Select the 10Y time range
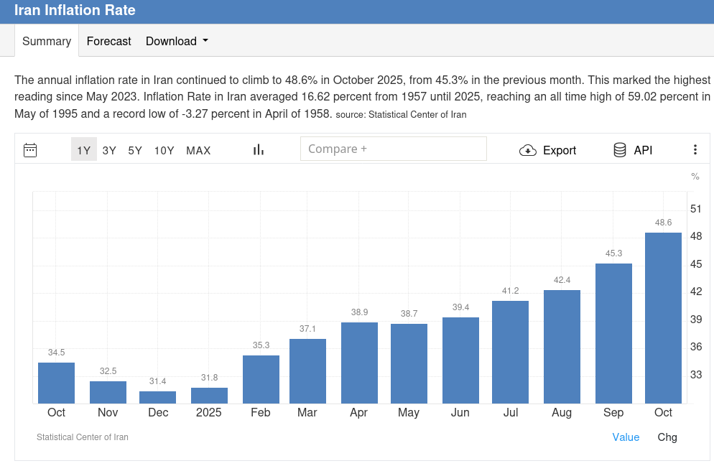Screen dimensions: 714x466 point(164,150)
